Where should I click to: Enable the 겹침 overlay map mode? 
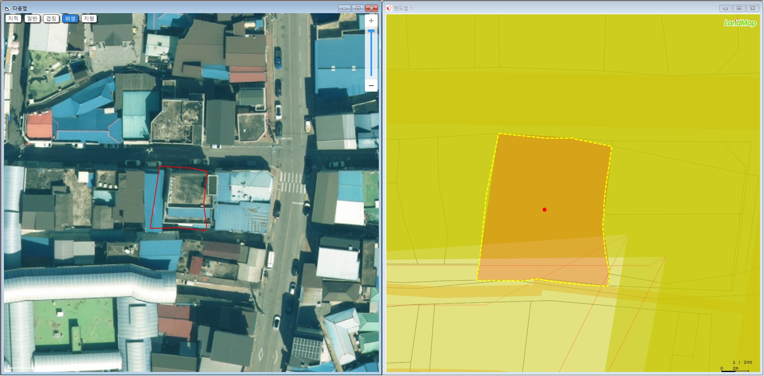(x=51, y=19)
